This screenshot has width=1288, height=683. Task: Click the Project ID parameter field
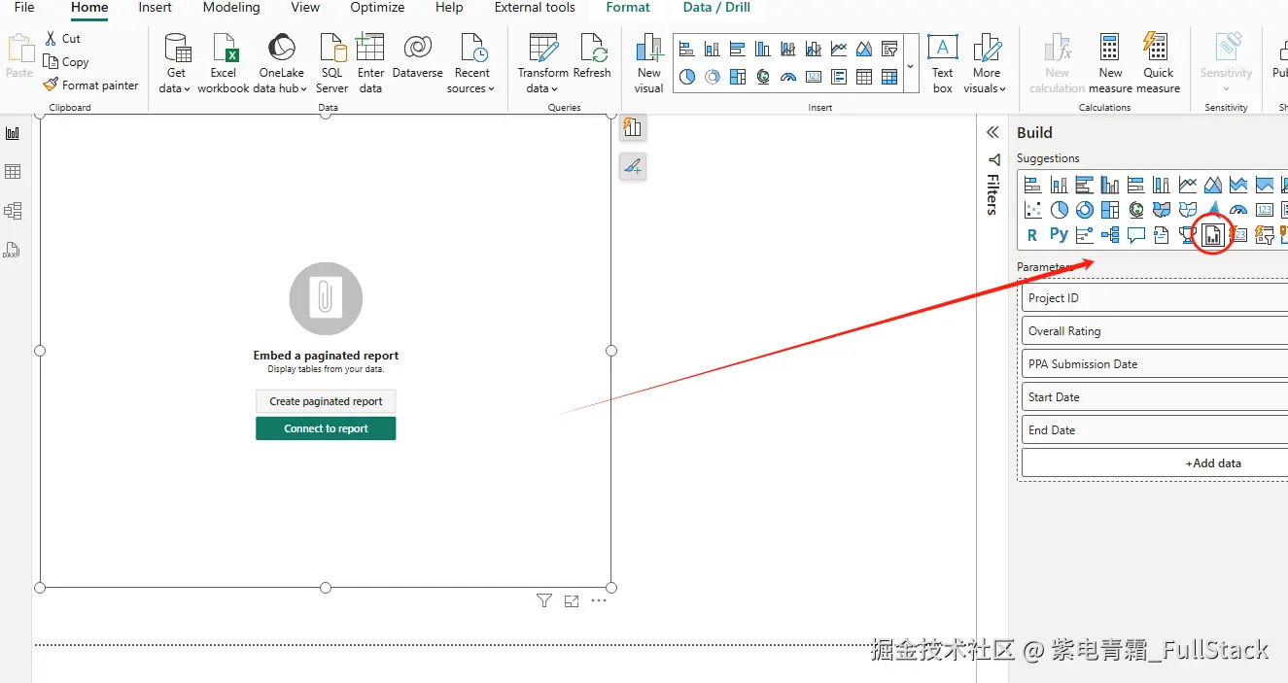pyautogui.click(x=1155, y=298)
